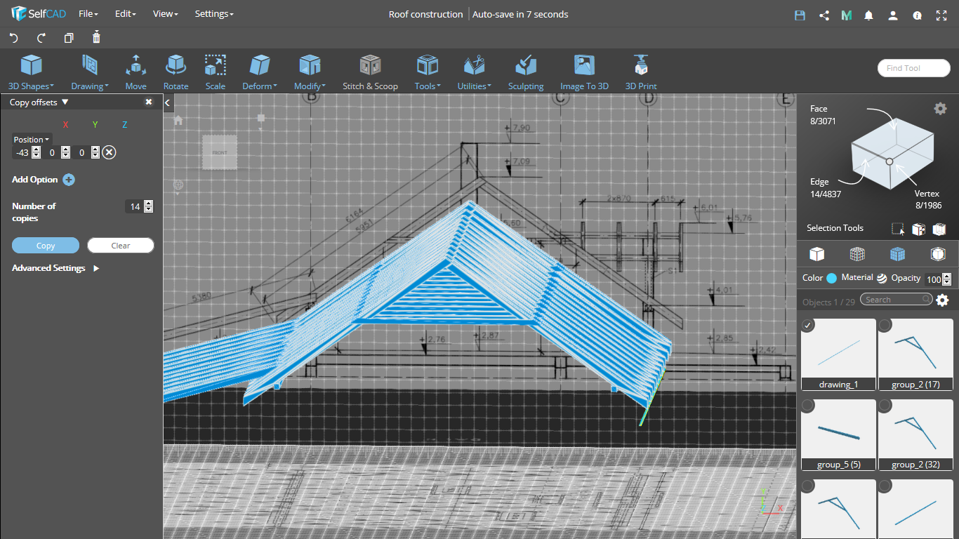Viewport: 959px width, 539px height.
Task: Select the solid view mode icon
Action: point(816,253)
